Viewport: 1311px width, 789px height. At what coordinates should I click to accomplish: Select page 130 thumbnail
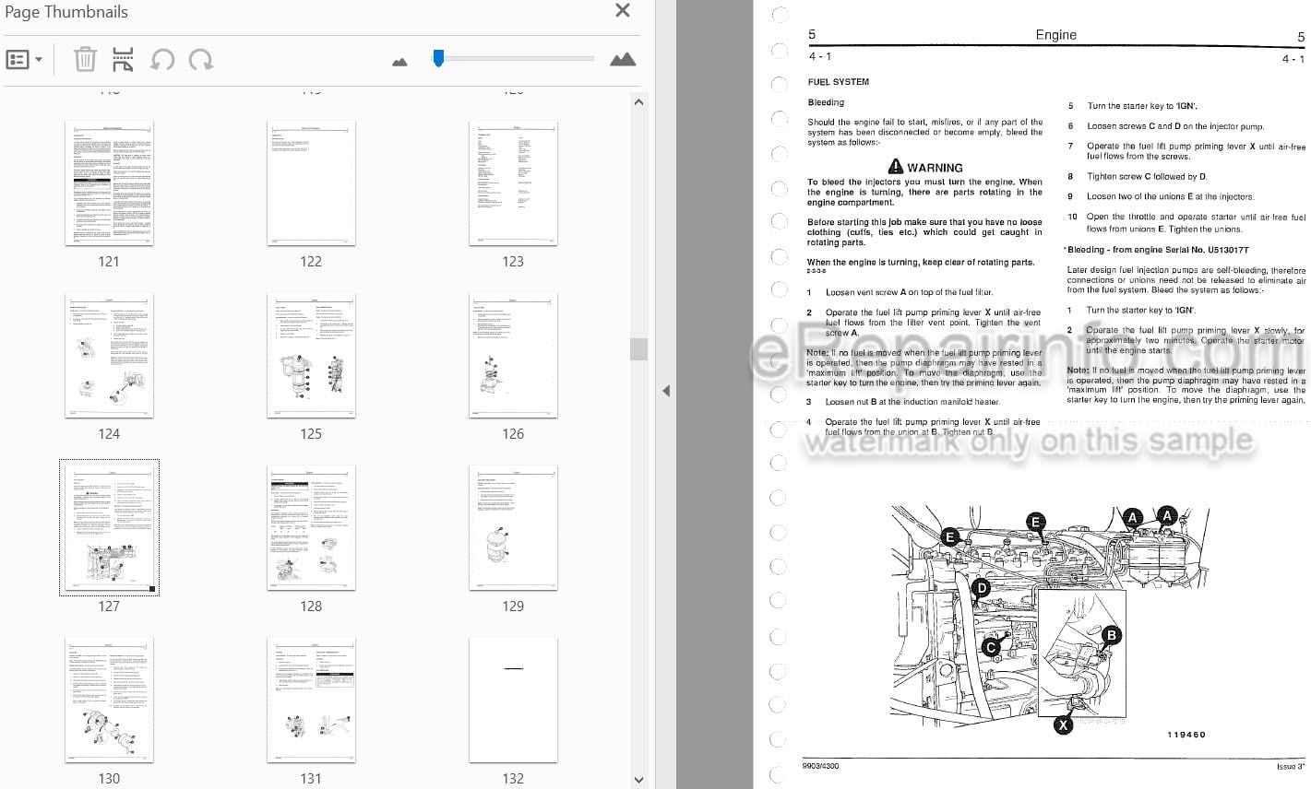109,701
